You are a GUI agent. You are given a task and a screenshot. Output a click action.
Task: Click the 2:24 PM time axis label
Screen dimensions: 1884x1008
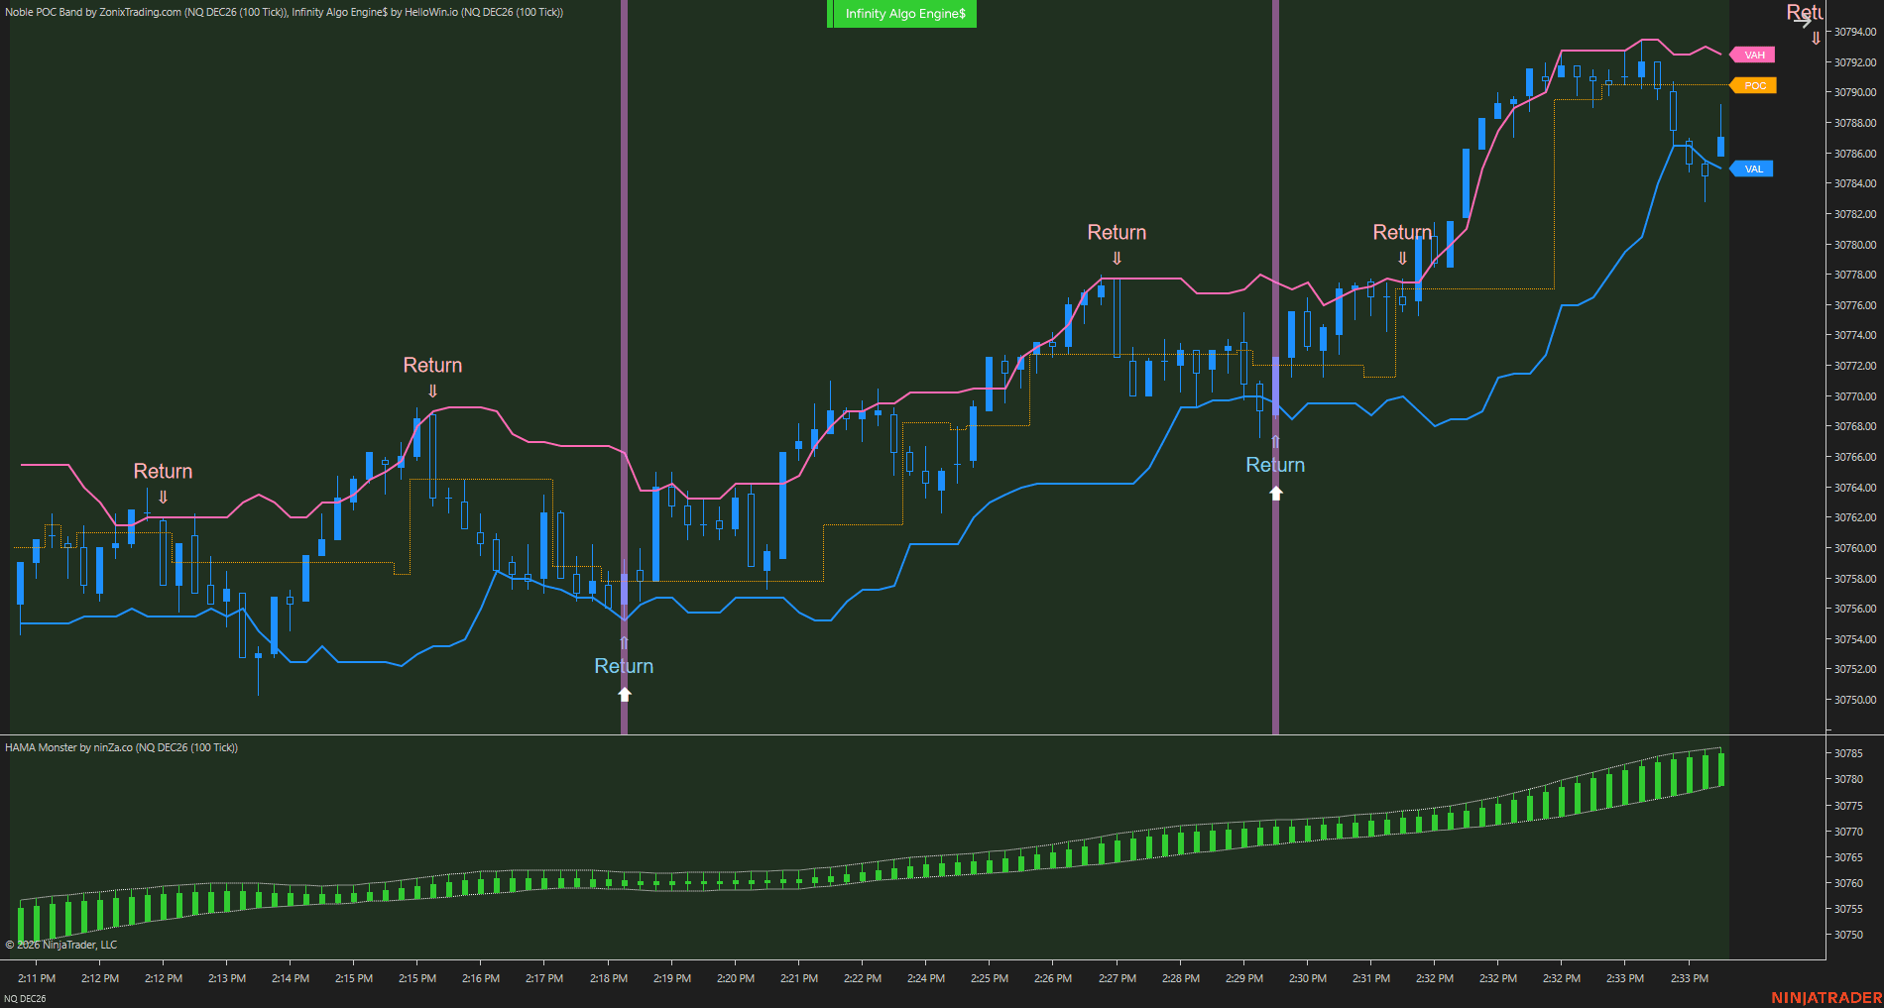926,978
